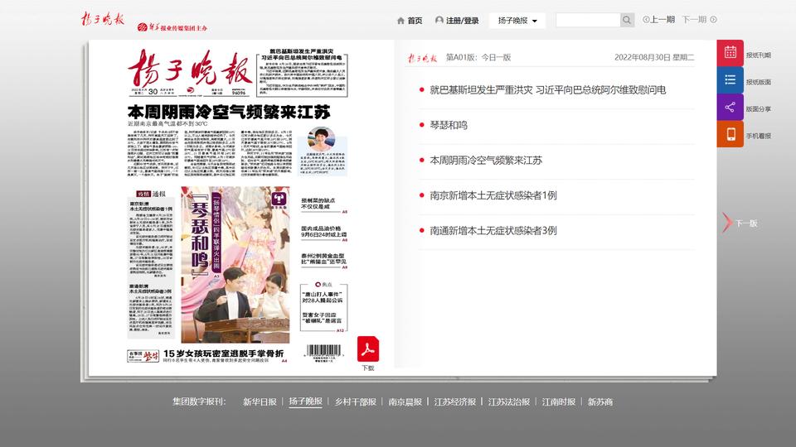The width and height of the screenshot is (796, 447).
Task: Switch to 江苏经济报 in footer
Action: pos(455,402)
